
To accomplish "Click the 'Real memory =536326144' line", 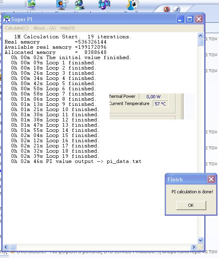I will click(x=55, y=42).
